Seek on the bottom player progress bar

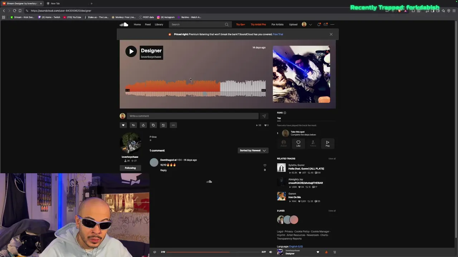214,252
